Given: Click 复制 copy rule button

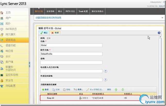Looking at the screenshot, I should click(x=56, y=90).
